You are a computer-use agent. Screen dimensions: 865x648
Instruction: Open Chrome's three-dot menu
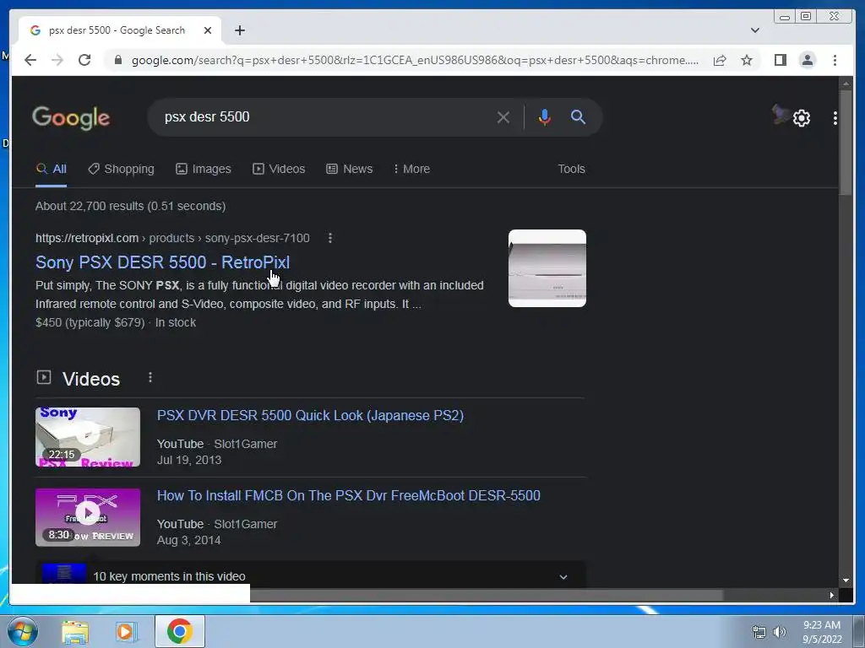[x=835, y=60]
